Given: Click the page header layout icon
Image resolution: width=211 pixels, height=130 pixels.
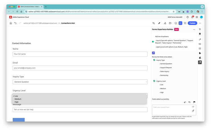Looking at the screenshot, I should (170, 23).
